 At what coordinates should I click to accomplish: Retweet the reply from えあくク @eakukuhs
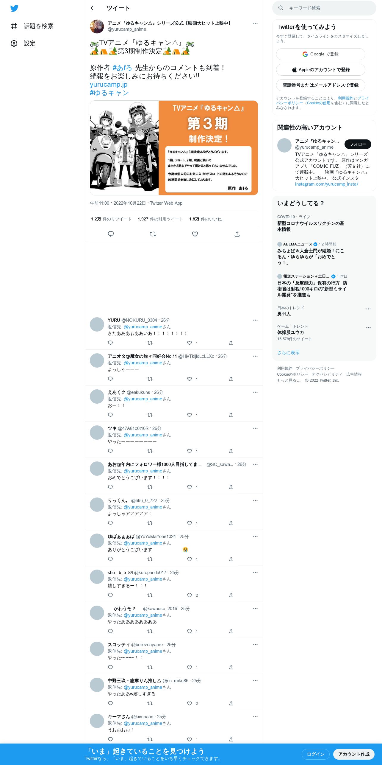pyautogui.click(x=150, y=415)
